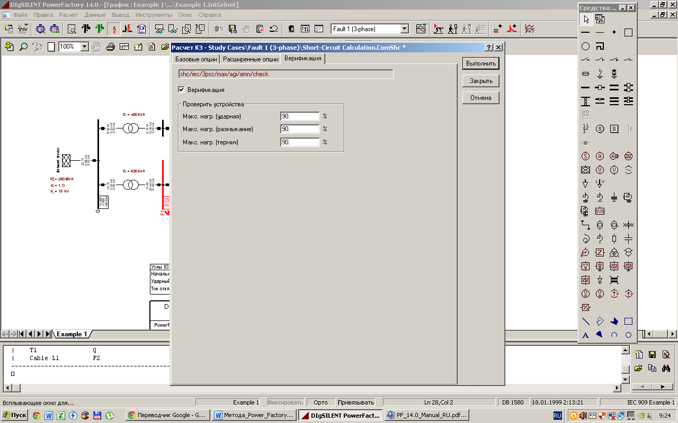Open the Справка menu
This screenshot has width=678, height=423.
(x=209, y=15)
